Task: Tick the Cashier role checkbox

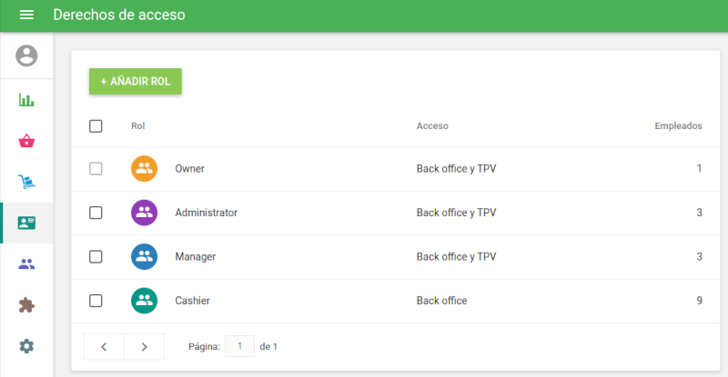Action: tap(96, 301)
